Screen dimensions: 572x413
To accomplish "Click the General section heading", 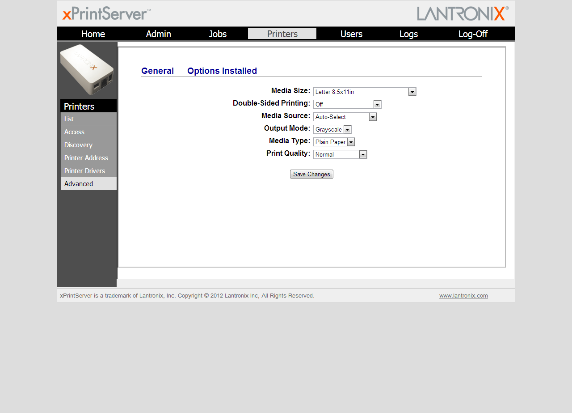I will pos(157,71).
